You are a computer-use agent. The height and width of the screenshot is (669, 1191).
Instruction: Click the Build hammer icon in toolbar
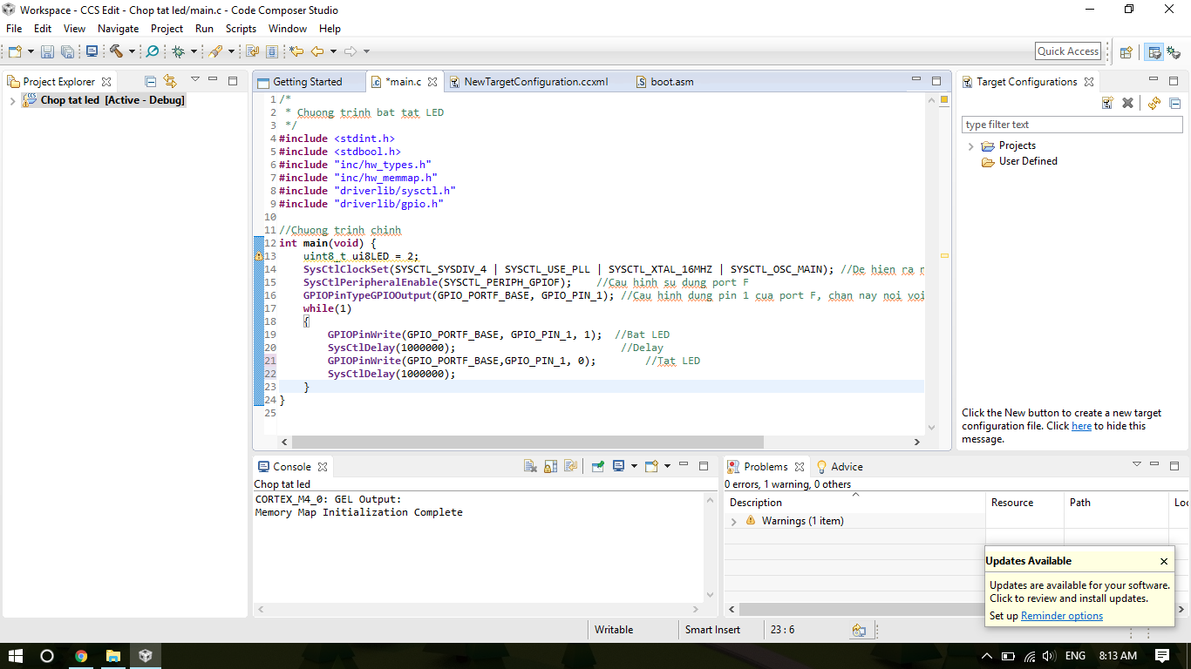click(x=116, y=51)
